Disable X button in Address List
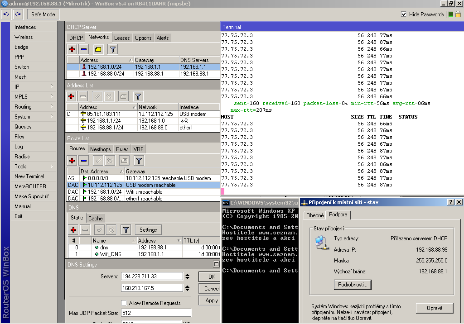 click(x=109, y=96)
